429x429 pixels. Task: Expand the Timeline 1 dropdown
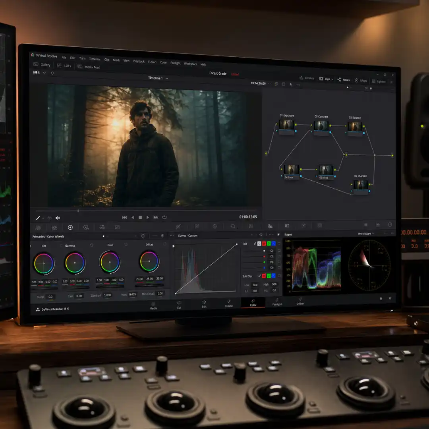tap(167, 79)
